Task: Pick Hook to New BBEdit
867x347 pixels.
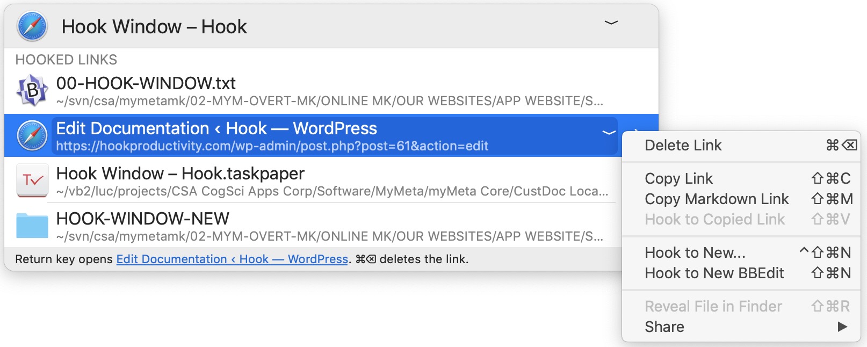Action: pos(714,273)
